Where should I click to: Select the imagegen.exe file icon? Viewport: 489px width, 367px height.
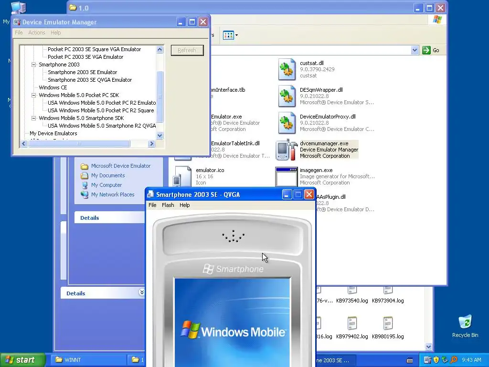[x=287, y=177]
